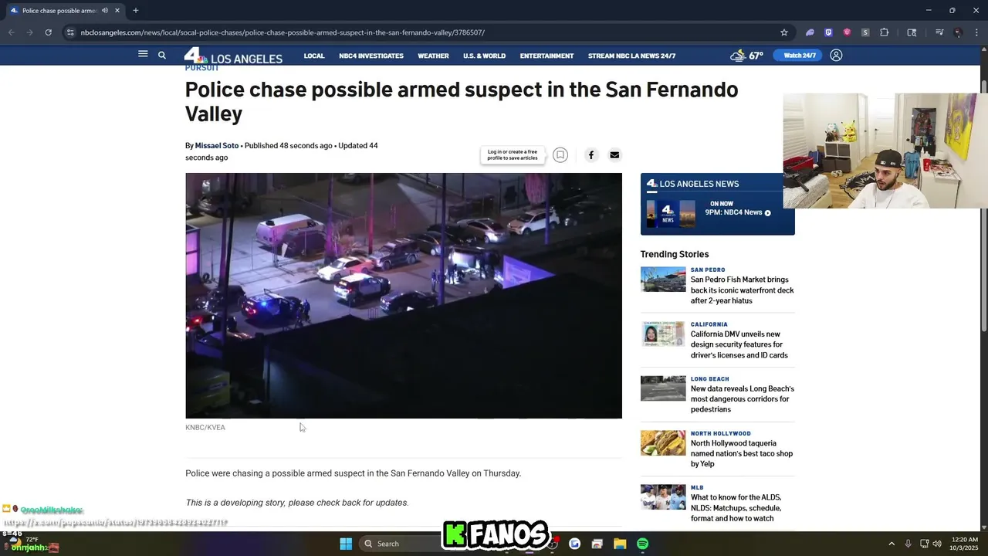Viewport: 988px width, 556px height.
Task: Open Spotify from the taskbar
Action: point(642,544)
